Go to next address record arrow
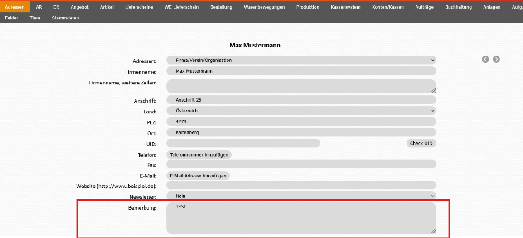 (496, 59)
